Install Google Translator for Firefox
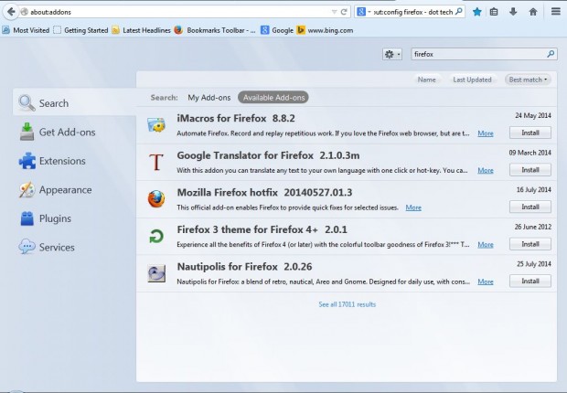This screenshot has width=567, height=393. (x=530, y=170)
